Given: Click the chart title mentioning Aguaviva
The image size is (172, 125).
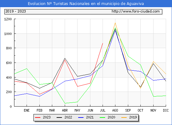Looking at the screenshot, I should 86,4.
